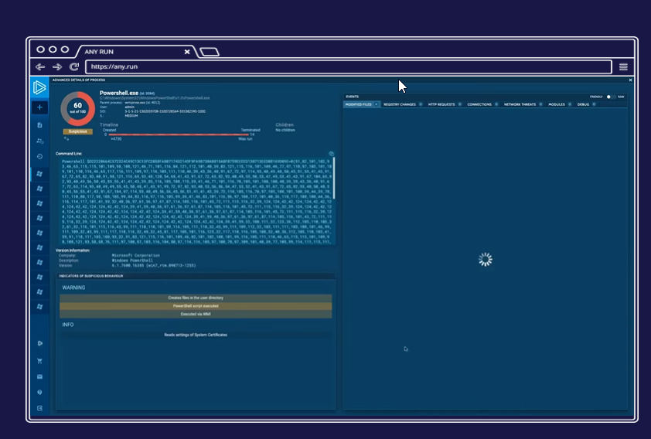Close the ANY RUN browser tab
Viewport: 651px width, 439px height.
point(187,52)
